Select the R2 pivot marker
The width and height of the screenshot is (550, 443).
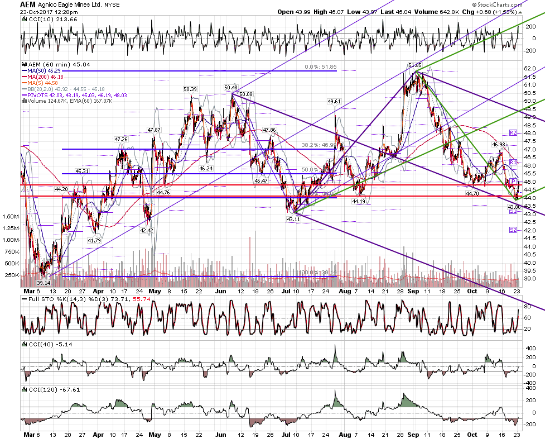513,133
